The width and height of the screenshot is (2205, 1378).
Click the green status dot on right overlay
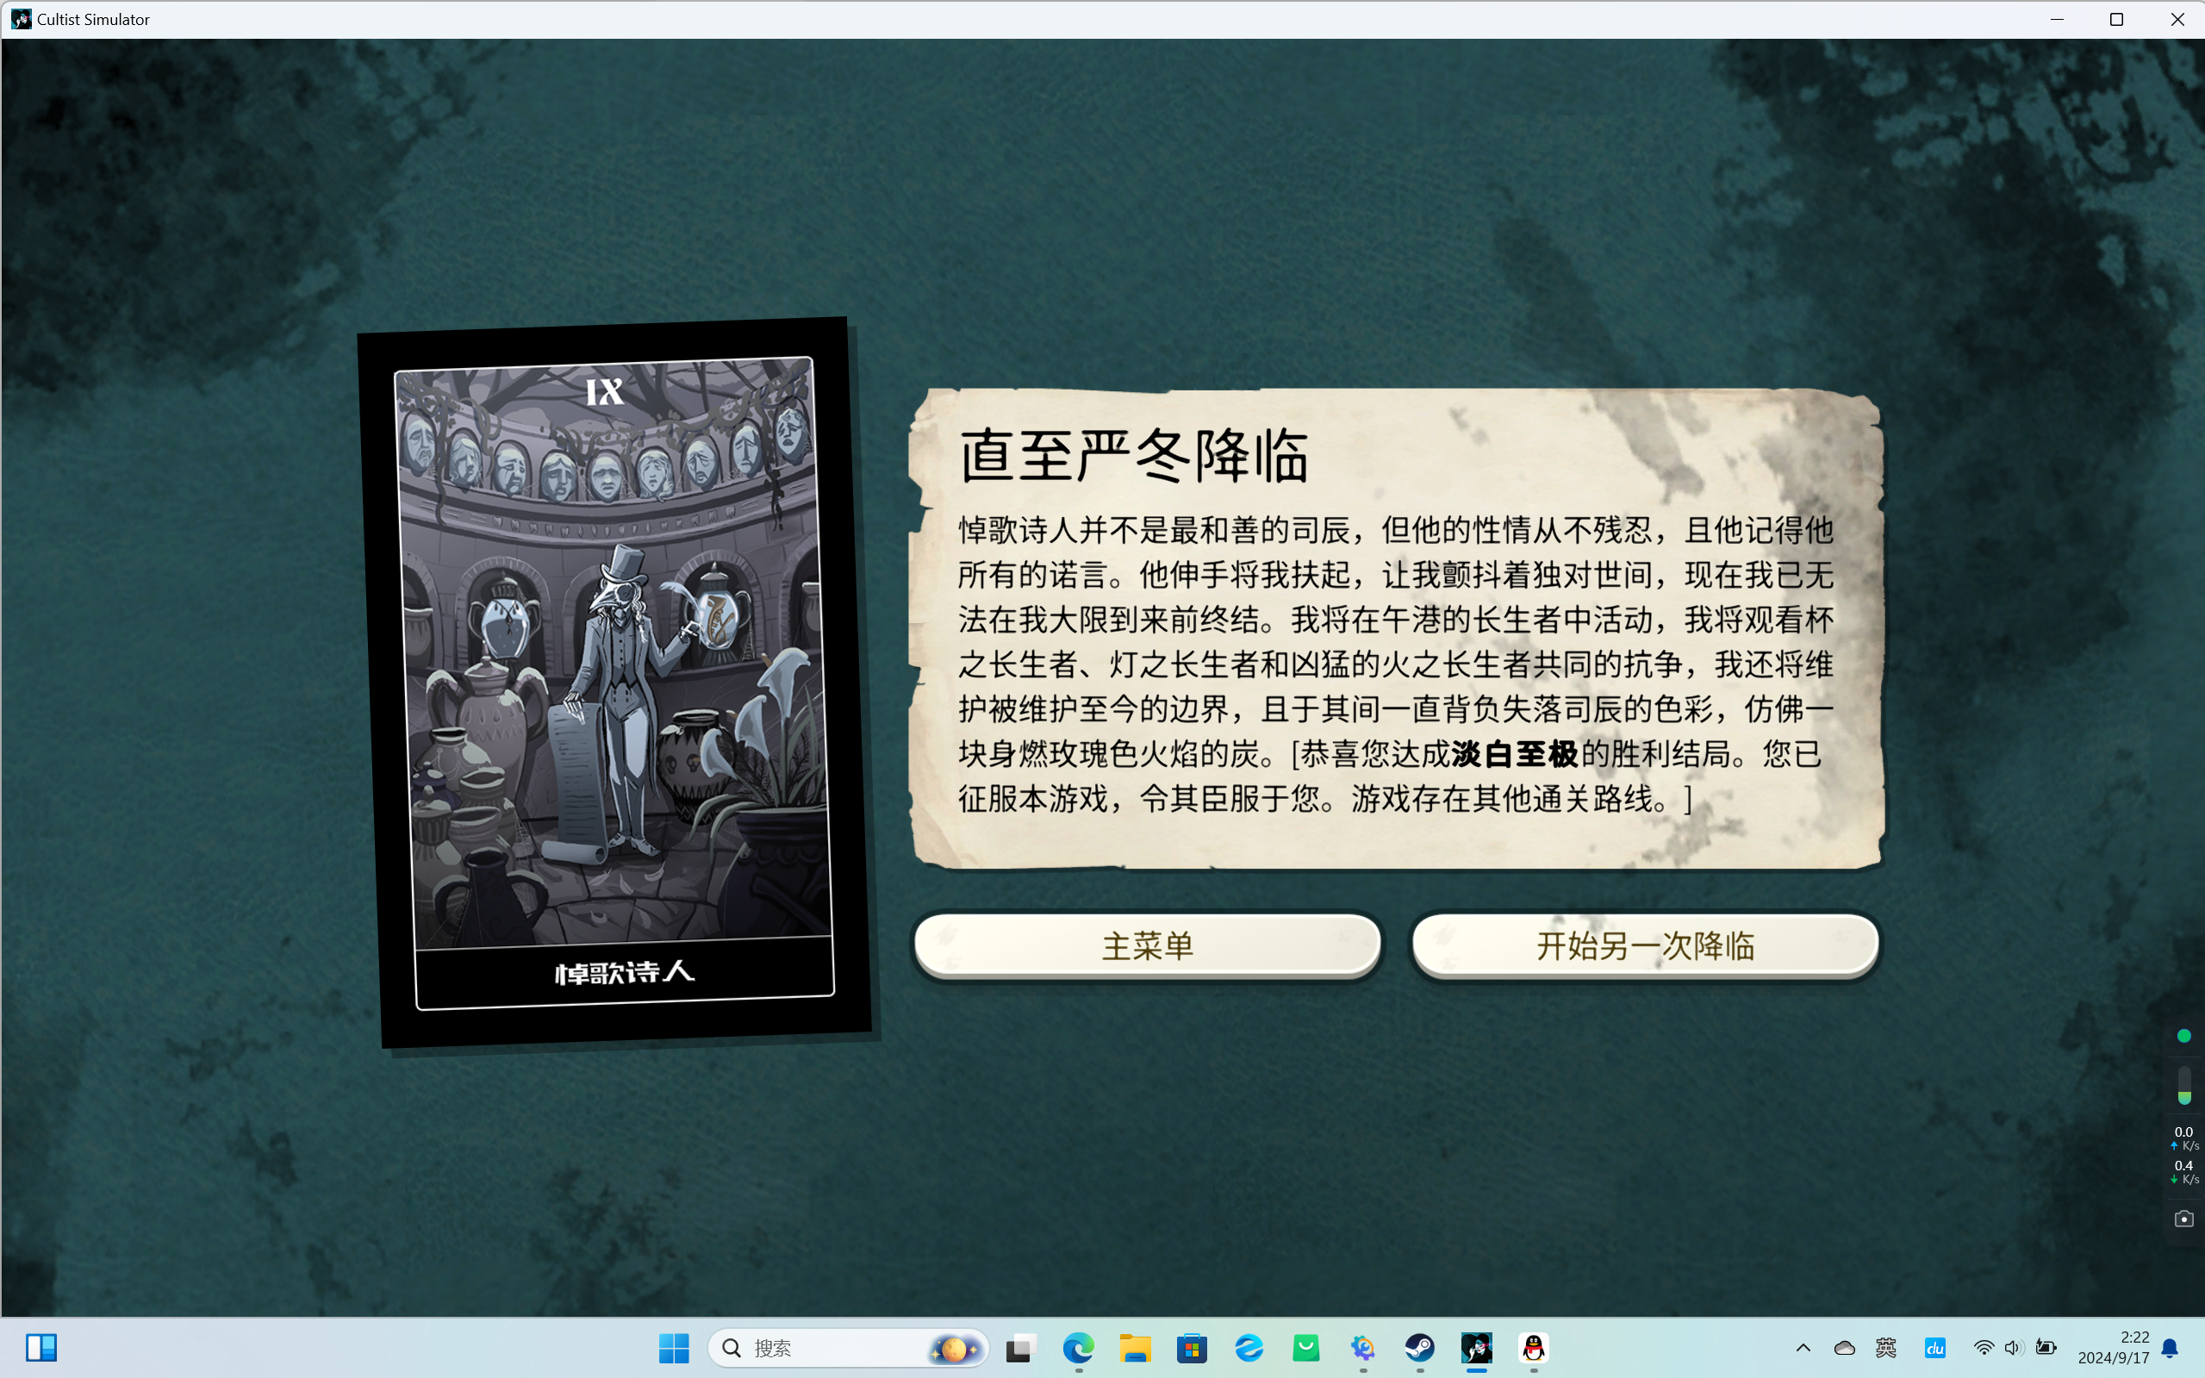[2184, 1035]
